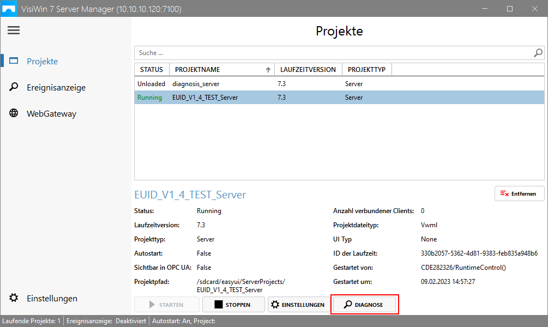Open project EINSTELLUNGEN button
Image resolution: width=548 pixels, height=327 pixels.
click(298, 305)
